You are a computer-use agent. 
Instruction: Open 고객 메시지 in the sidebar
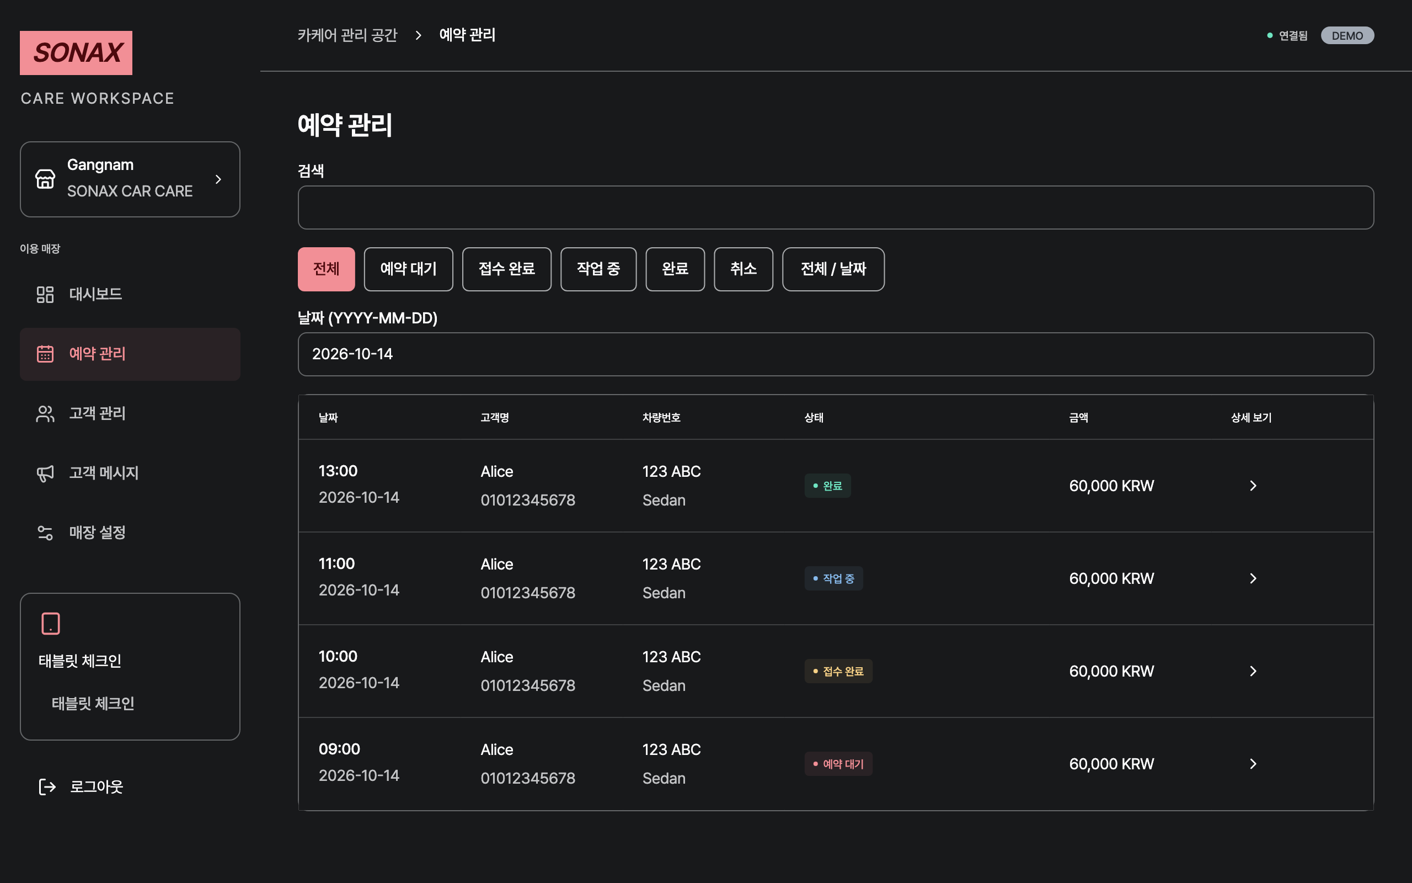click(130, 473)
